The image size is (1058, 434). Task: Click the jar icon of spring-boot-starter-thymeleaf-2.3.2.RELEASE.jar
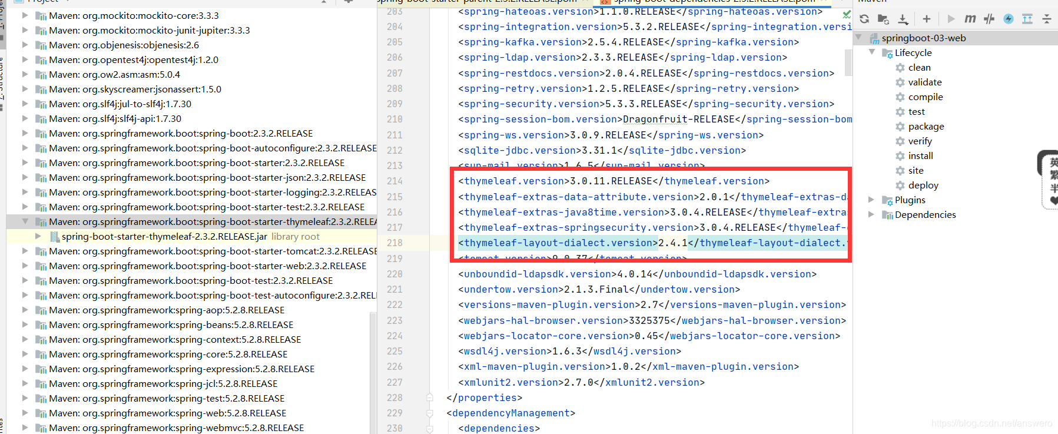coord(55,237)
